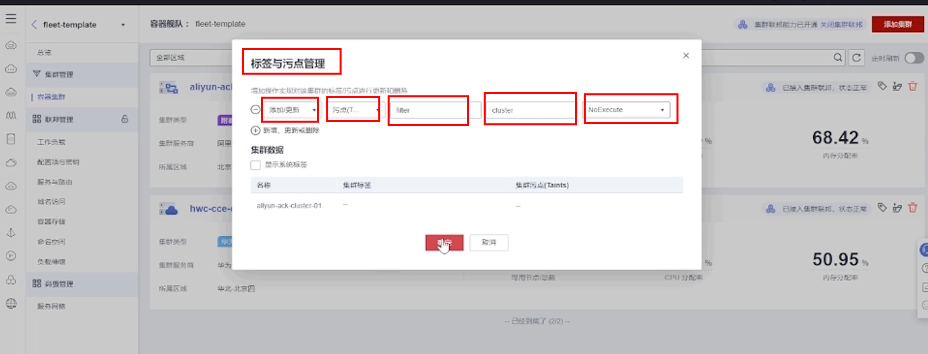
Task: Click the circled P icon in left rail
Action: [x=11, y=255]
